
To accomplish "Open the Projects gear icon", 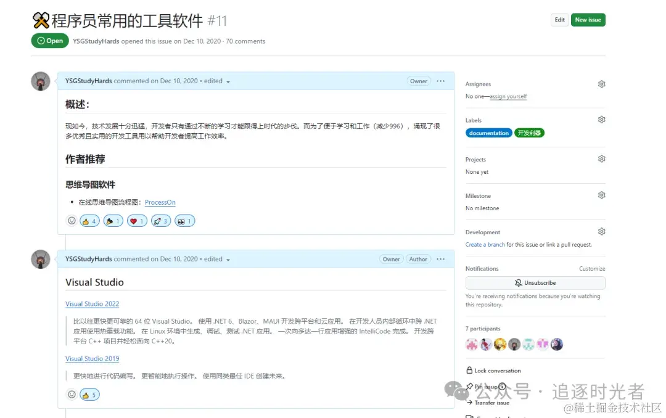I will tap(602, 158).
